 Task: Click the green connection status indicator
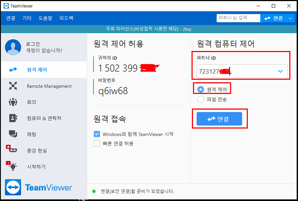point(94,191)
